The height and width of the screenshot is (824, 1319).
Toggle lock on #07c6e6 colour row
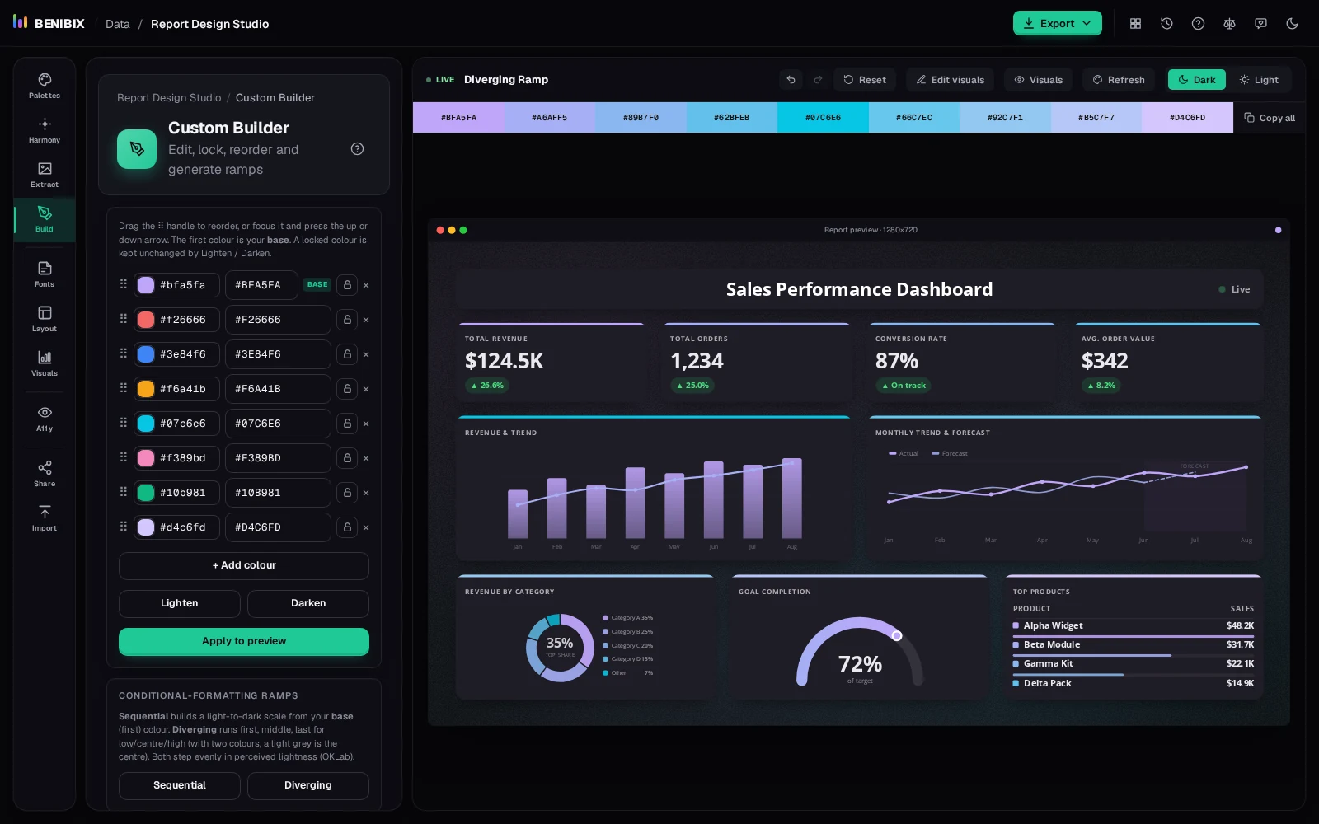click(x=347, y=424)
